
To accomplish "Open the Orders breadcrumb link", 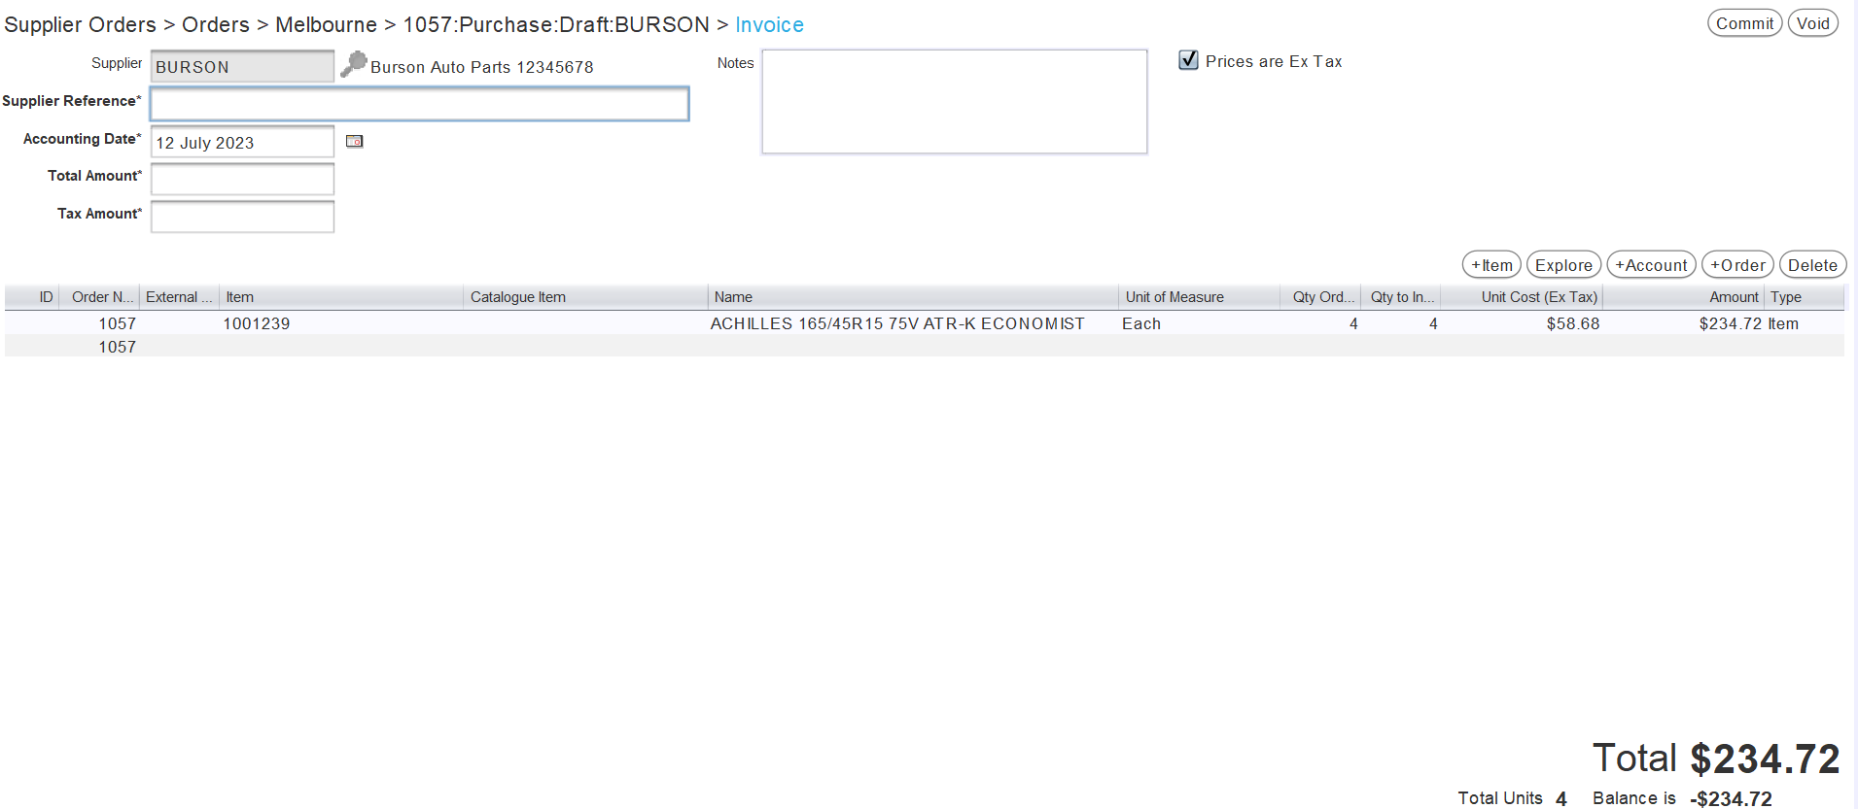I will 216,24.
